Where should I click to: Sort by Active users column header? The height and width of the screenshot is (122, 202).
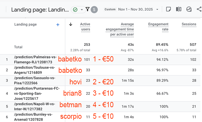click(x=85, y=27)
